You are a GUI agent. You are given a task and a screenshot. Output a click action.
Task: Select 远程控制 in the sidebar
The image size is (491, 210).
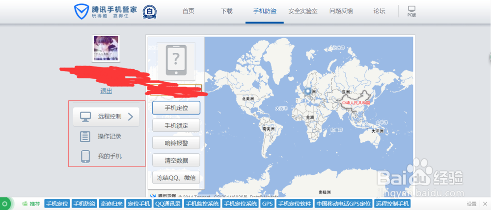click(x=106, y=117)
